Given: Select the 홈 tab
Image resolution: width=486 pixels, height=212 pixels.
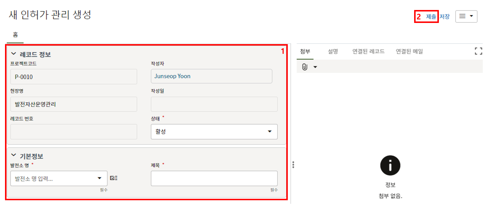Looking at the screenshot, I should pyautogui.click(x=15, y=35).
